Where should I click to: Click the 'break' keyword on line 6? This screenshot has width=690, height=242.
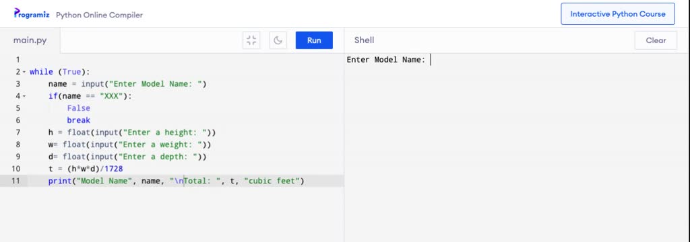pos(78,120)
